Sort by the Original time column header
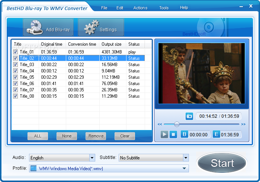The height and width of the screenshot is (182, 260). tap(52, 44)
